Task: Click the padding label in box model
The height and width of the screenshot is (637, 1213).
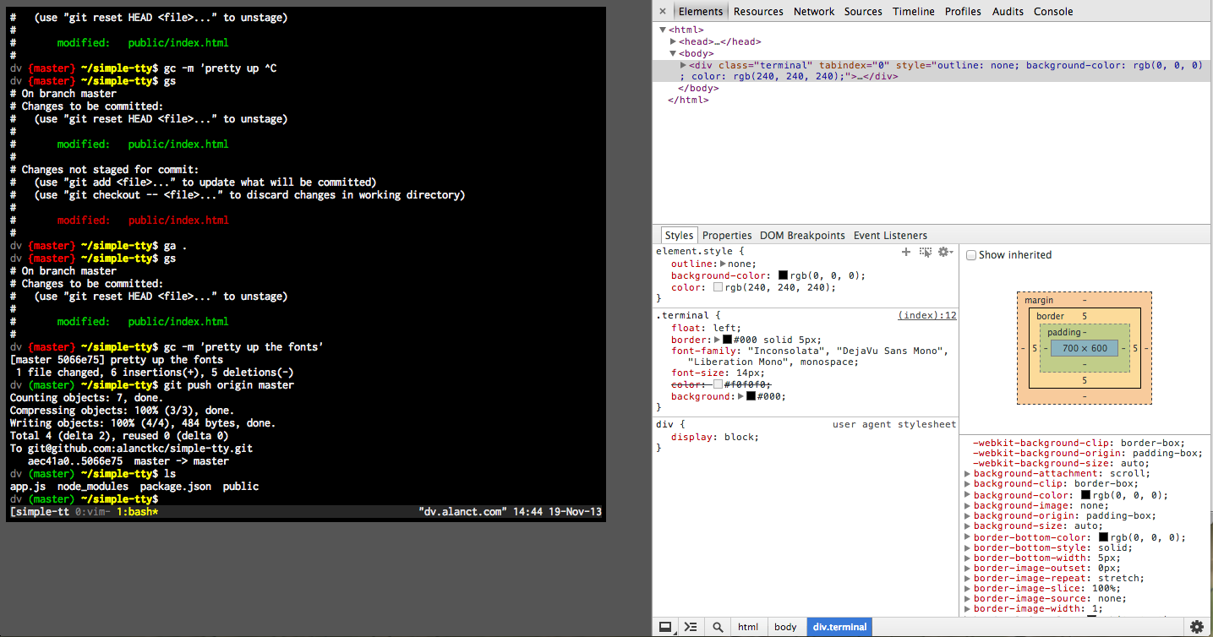Action: pyautogui.click(x=1063, y=332)
